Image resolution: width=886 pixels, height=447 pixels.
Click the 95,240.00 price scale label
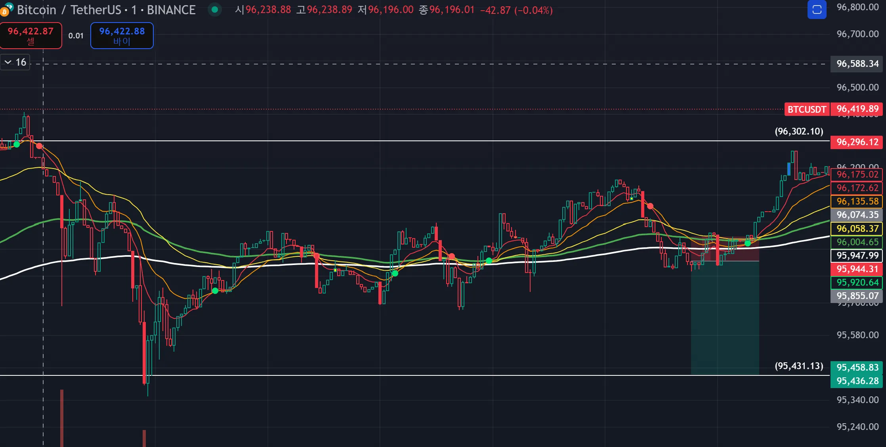857,427
